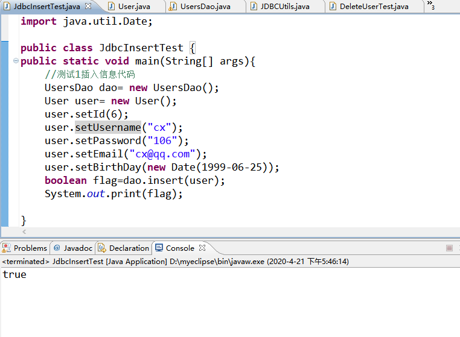Click the terminated launch description in console
The width and height of the screenshot is (460, 337).
pos(176,262)
